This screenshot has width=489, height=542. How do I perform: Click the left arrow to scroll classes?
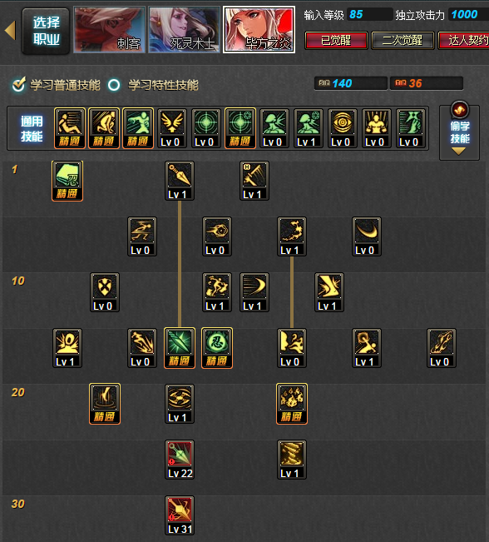pyautogui.click(x=10, y=31)
